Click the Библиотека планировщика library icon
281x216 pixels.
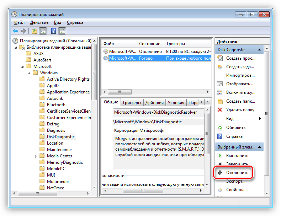(22, 47)
